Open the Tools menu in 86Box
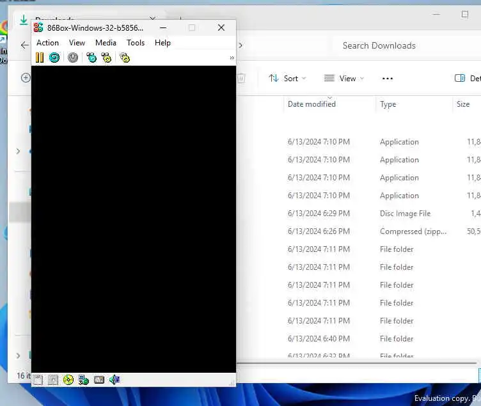 pos(136,43)
